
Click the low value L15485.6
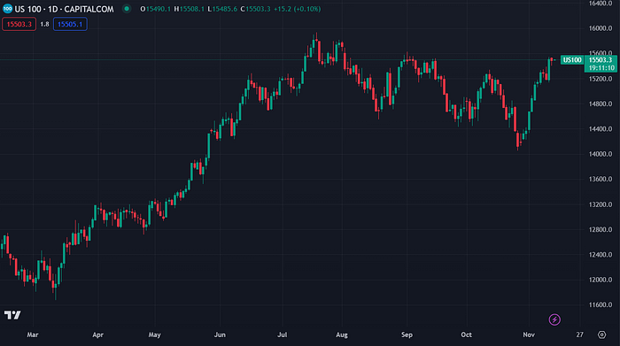tap(222, 9)
